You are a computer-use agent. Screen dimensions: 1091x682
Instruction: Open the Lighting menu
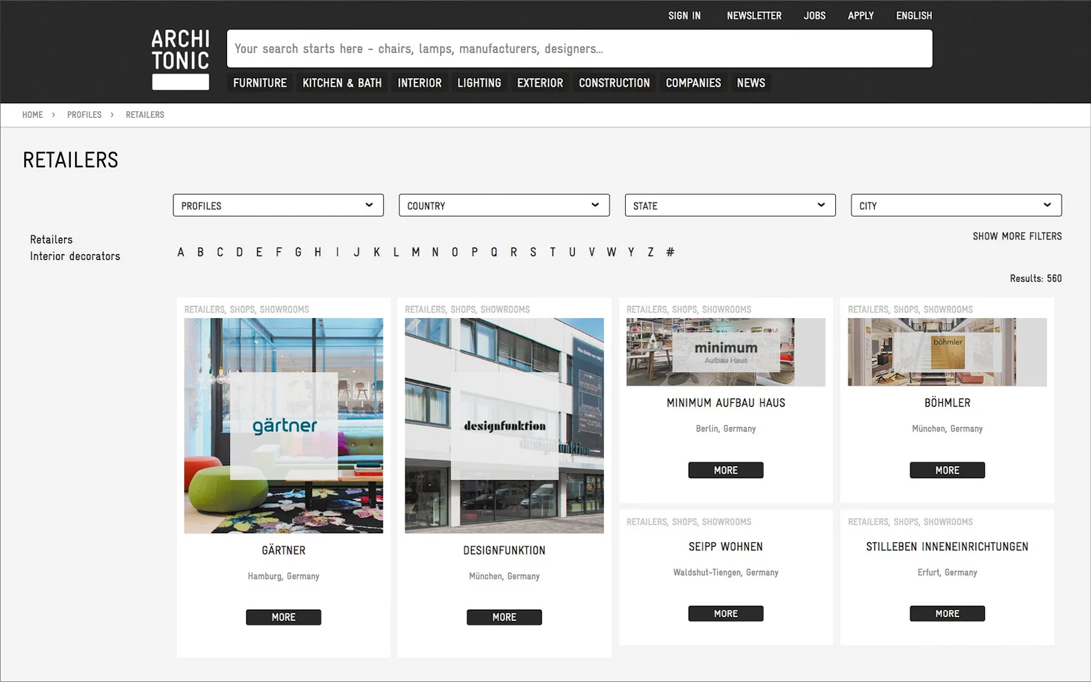(479, 82)
